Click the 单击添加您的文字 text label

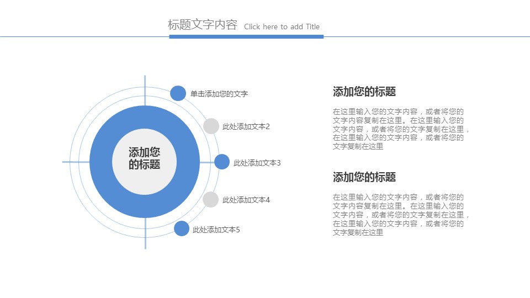click(x=219, y=94)
